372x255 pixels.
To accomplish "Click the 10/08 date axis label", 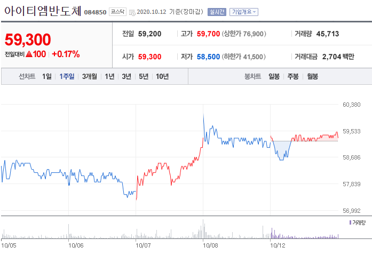I will (210, 245).
